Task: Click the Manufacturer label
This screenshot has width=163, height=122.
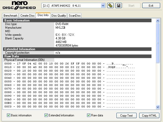Action: pos(14,28)
